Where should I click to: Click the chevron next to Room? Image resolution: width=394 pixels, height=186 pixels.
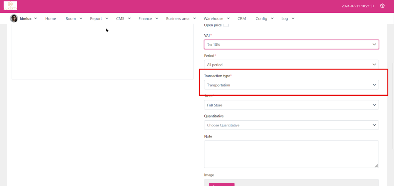point(81,18)
